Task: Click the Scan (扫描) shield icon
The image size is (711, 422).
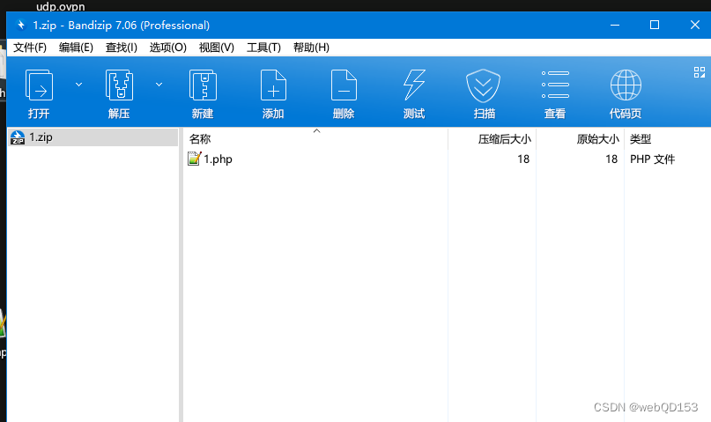Action: pos(484,85)
